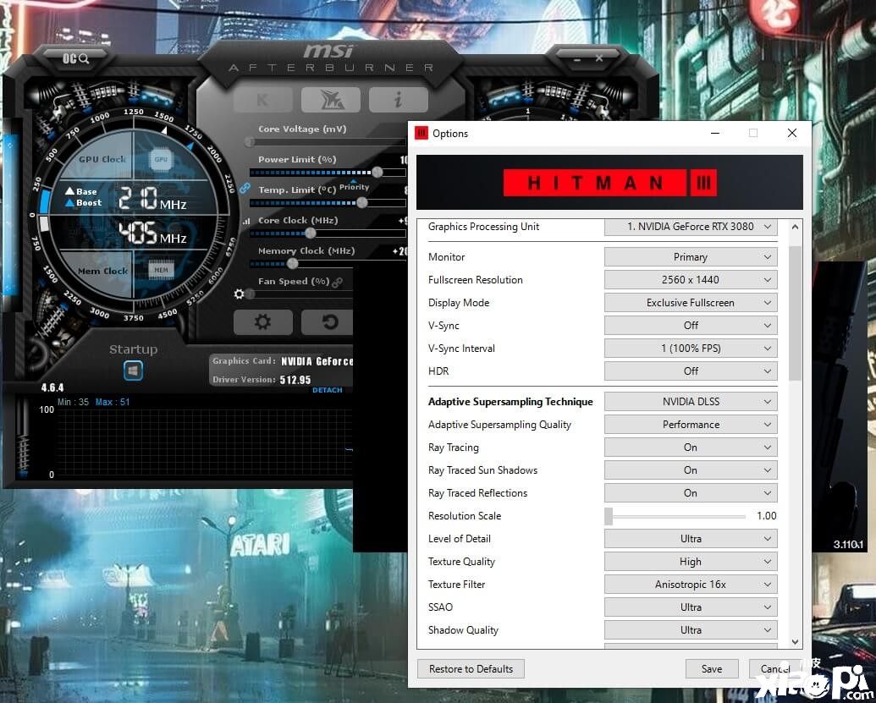Open the Texture Quality dropdown

coord(691,562)
